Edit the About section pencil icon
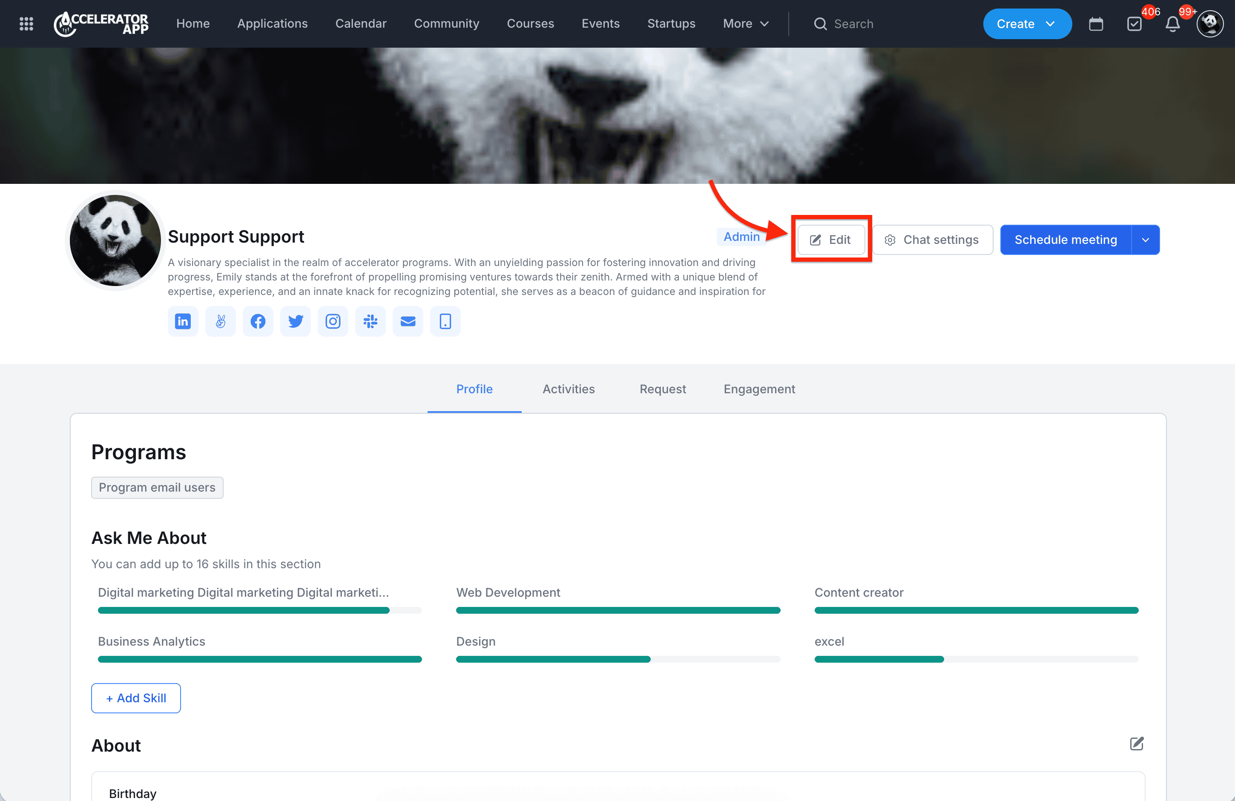 pyautogui.click(x=1136, y=744)
